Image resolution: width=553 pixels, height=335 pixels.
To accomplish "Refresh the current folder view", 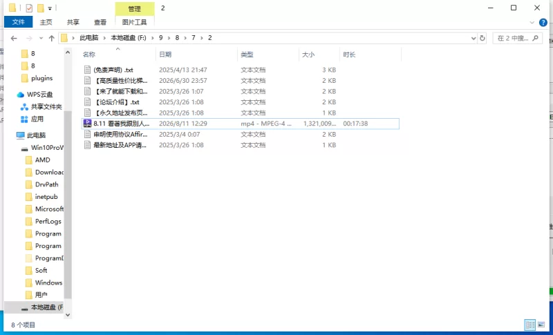I will (482, 38).
